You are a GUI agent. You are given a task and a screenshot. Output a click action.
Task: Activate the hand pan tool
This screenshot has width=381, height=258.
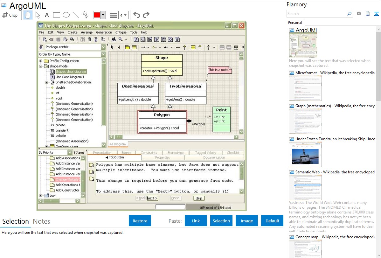pyautogui.click(x=28, y=15)
